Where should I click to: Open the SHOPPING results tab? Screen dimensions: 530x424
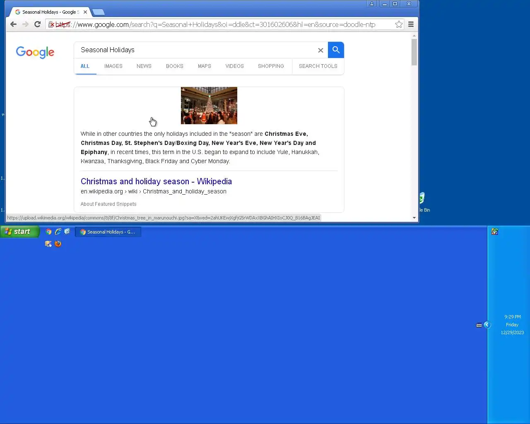tap(271, 66)
